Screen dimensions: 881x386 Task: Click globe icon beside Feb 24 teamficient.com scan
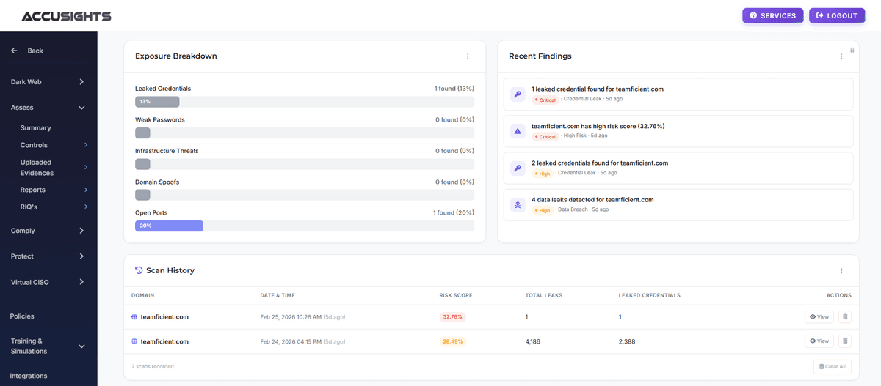134,341
